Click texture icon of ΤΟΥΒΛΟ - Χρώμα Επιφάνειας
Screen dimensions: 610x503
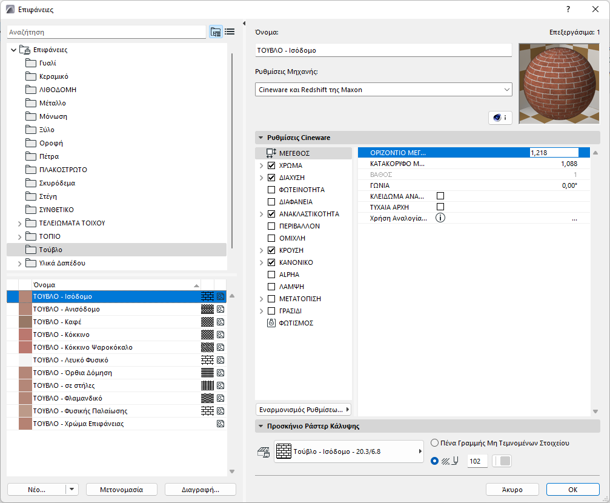[220, 424]
